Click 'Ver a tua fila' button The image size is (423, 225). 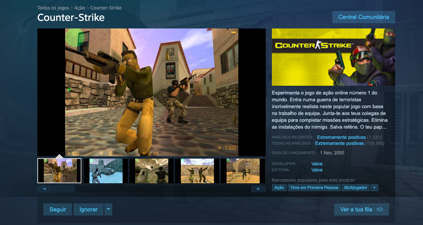(x=361, y=209)
